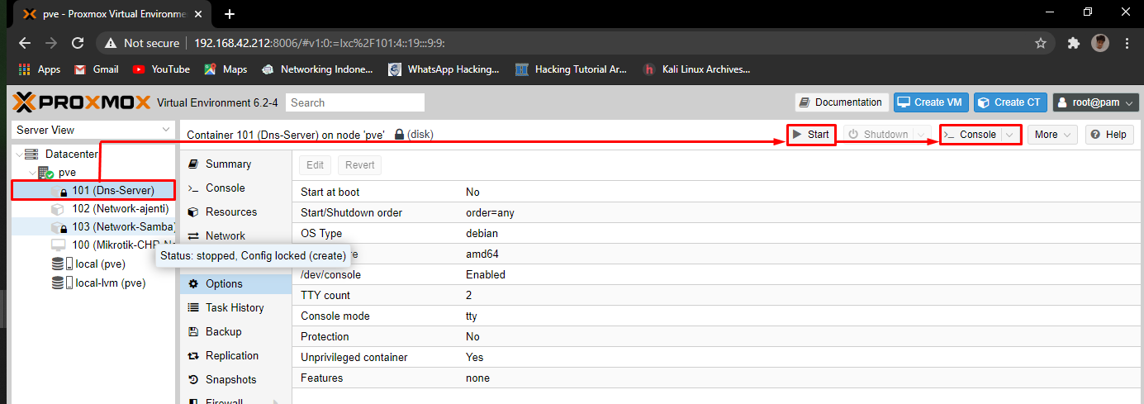Click the browser forward arrow
1144x404 pixels.
coord(51,43)
